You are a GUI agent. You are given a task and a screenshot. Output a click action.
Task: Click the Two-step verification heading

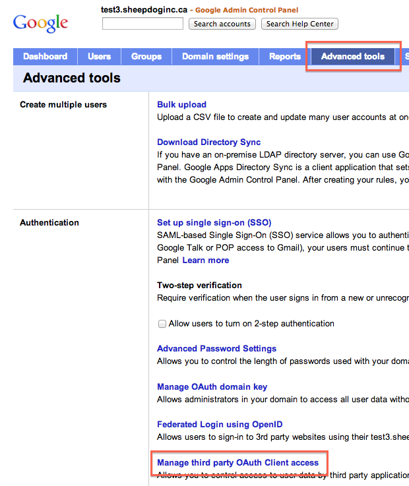click(199, 285)
